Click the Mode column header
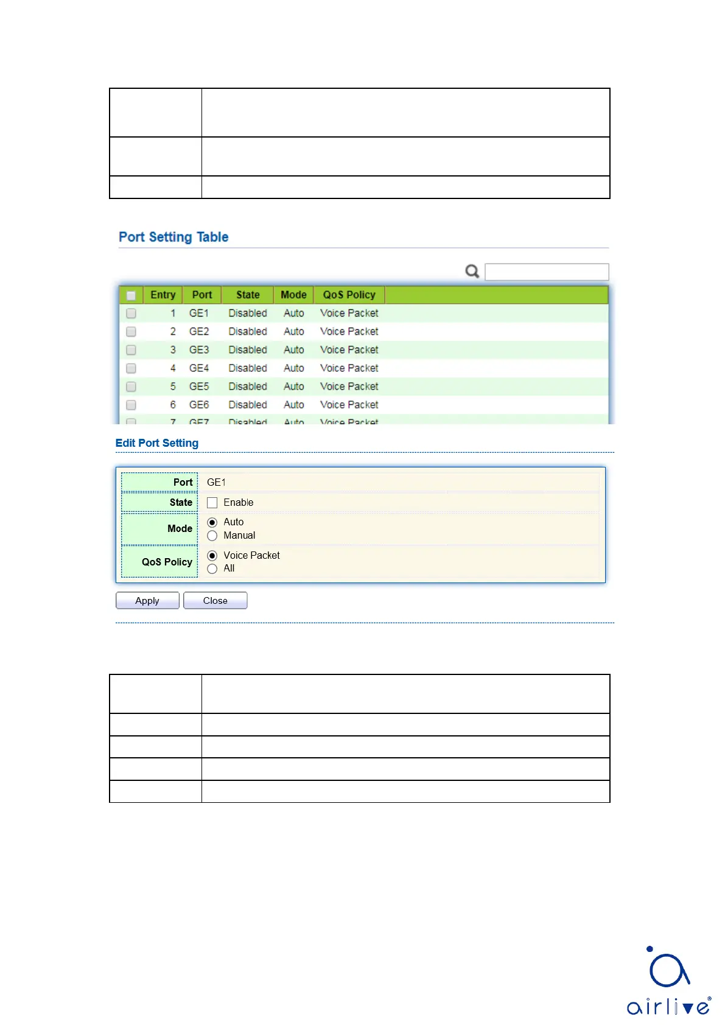 point(293,295)
